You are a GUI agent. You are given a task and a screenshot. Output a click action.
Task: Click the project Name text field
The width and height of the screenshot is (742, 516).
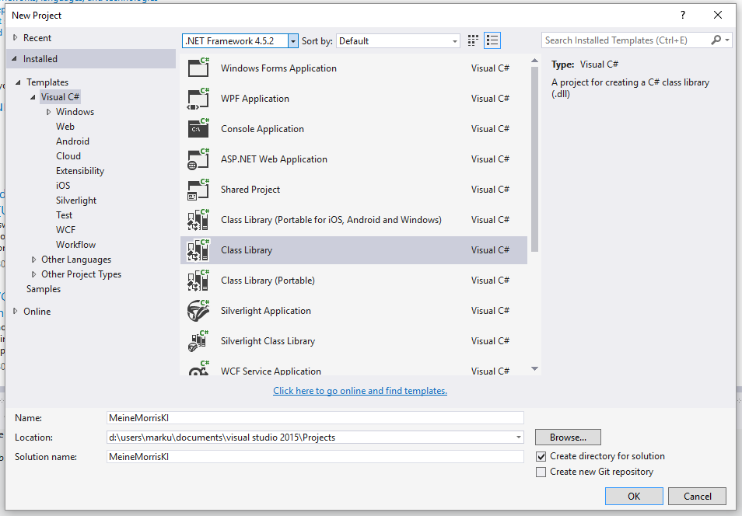click(x=315, y=418)
